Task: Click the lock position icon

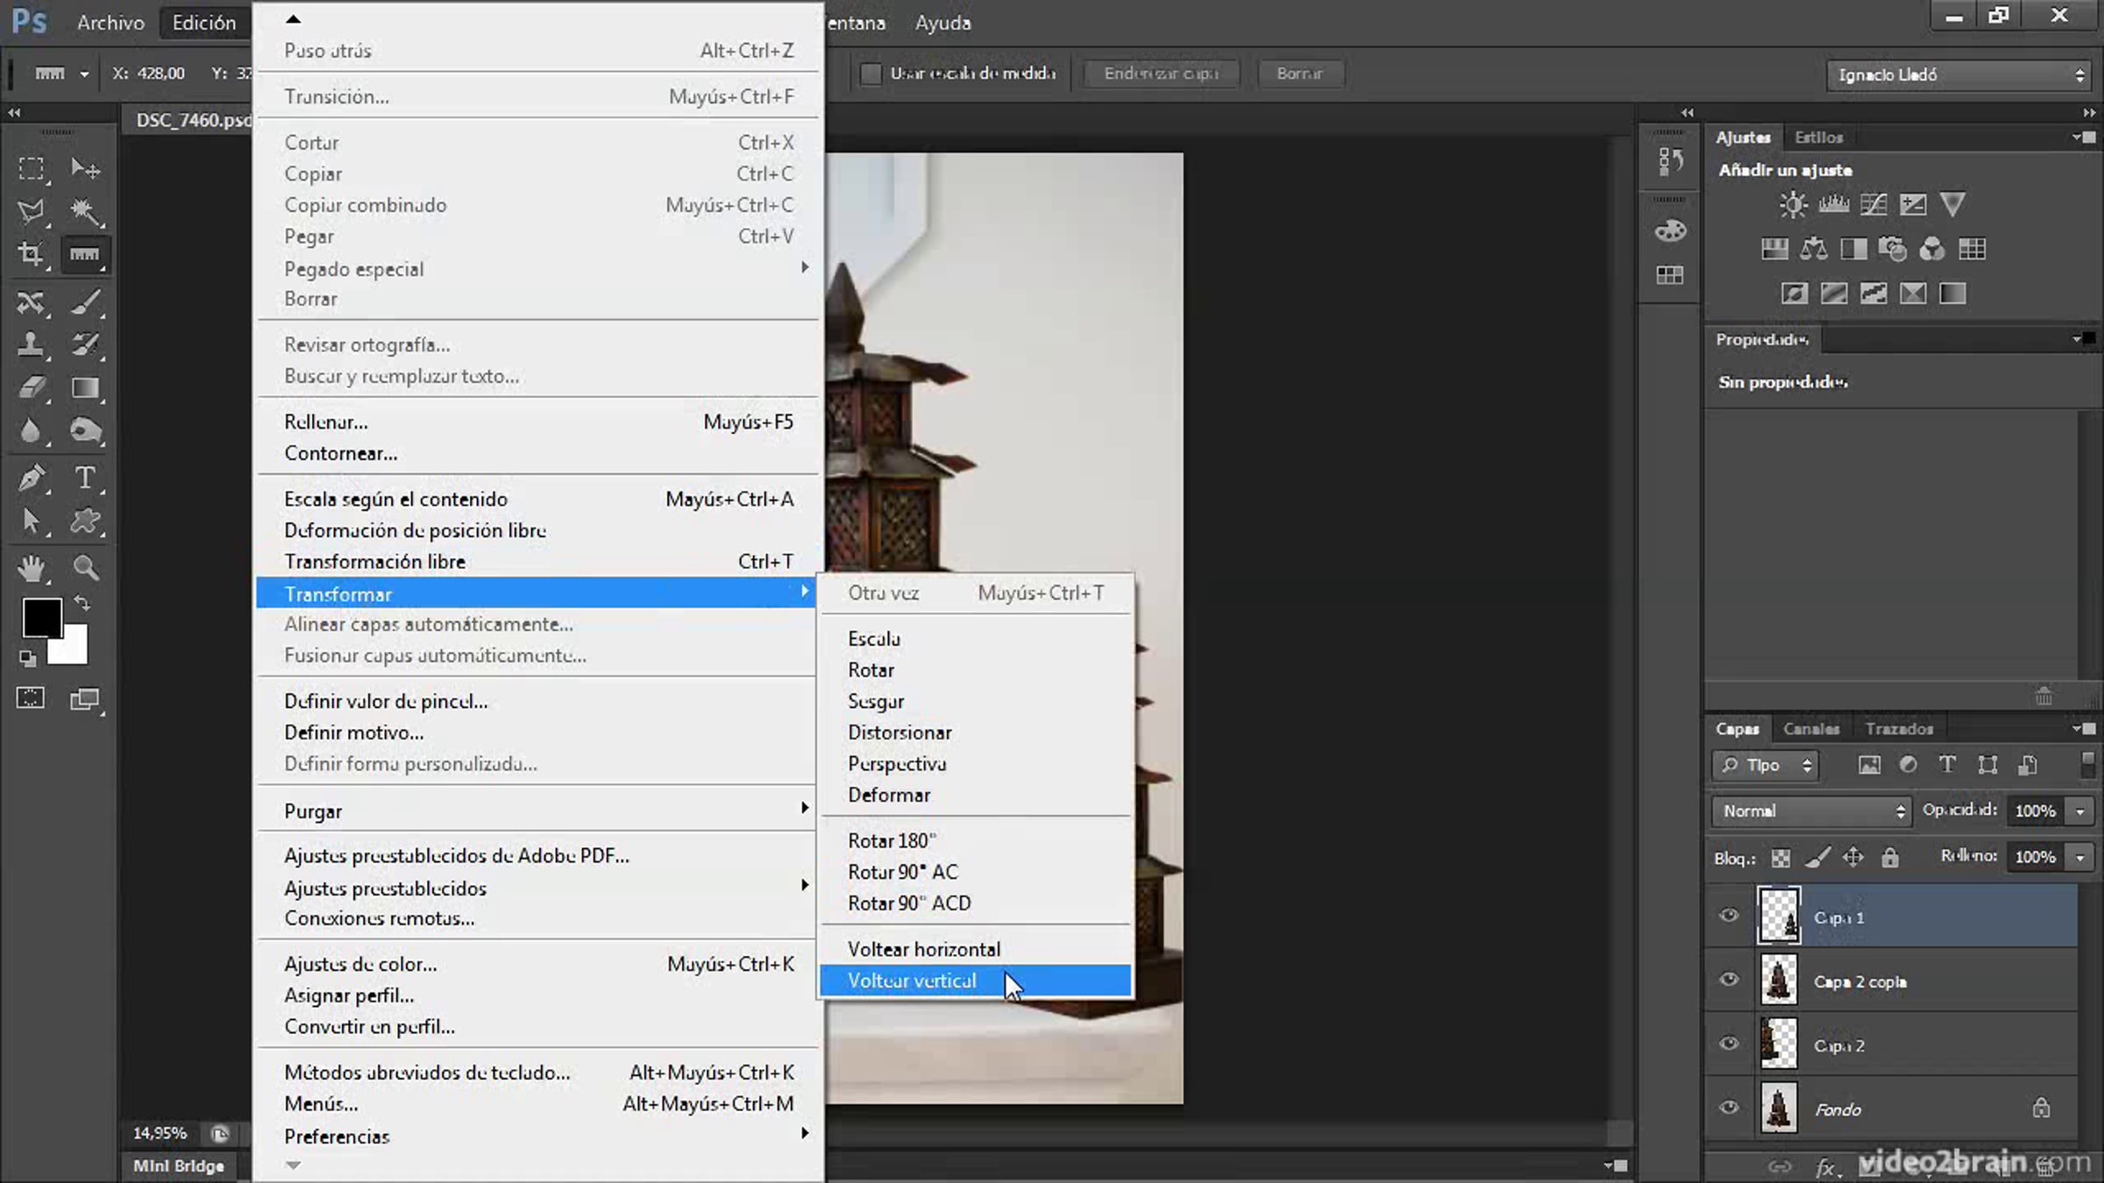Action: click(1853, 857)
